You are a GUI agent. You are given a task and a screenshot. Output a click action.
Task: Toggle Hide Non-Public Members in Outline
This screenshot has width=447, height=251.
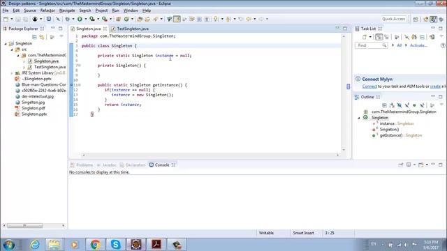(414, 105)
